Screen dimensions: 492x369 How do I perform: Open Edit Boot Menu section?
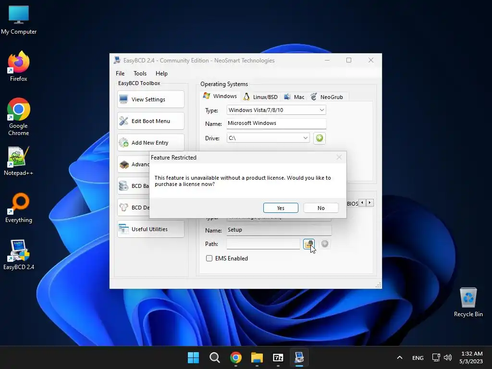(x=150, y=121)
